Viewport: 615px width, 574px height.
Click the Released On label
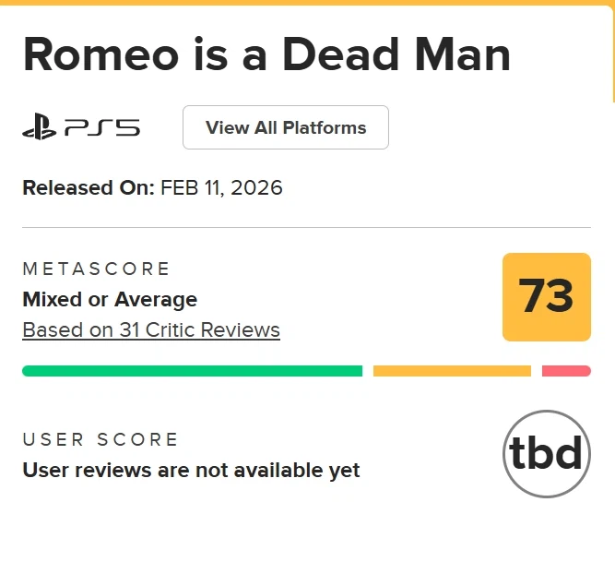pos(89,188)
